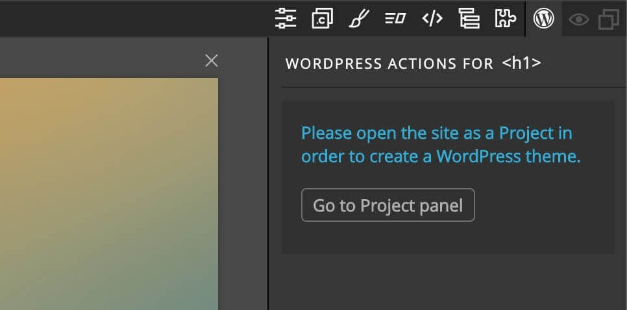Click the blue open-as-Project message text
627x310 pixels.
click(x=441, y=145)
